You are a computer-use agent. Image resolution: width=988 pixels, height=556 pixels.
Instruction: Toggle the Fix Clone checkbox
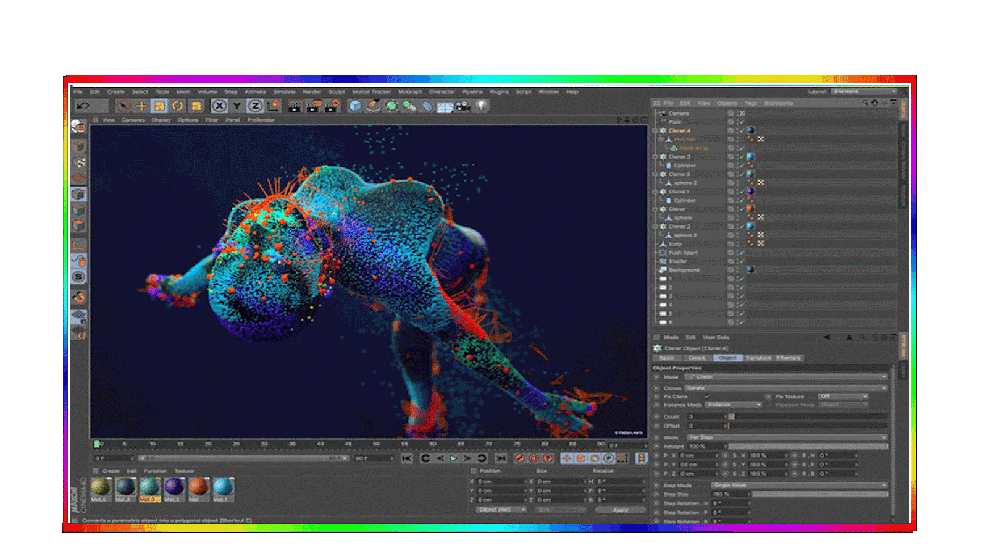707,397
